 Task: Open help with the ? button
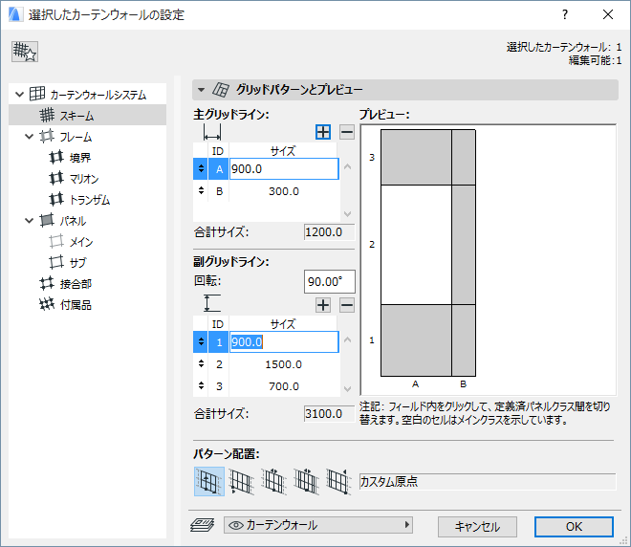565,15
